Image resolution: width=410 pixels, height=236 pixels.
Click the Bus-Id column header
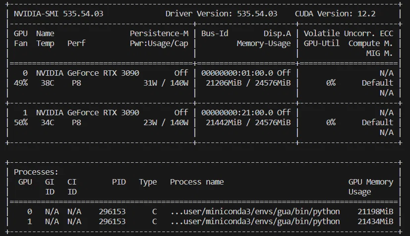click(x=215, y=34)
